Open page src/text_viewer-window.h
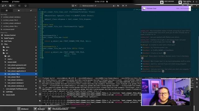Viewport: 199px width, 111px height. click(12, 23)
